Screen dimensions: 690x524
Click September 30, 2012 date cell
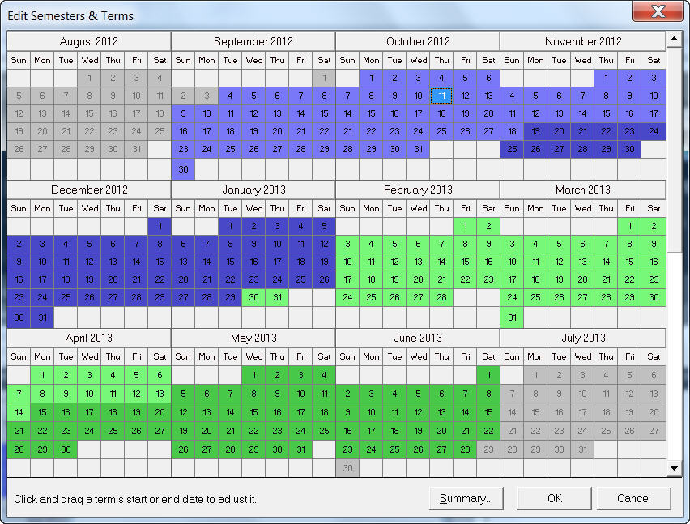pyautogui.click(x=183, y=169)
